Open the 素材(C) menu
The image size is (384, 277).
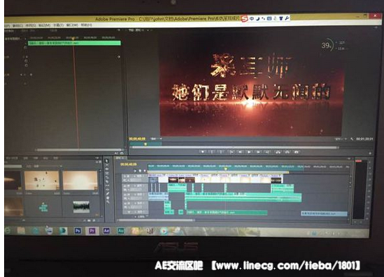pos(17,25)
